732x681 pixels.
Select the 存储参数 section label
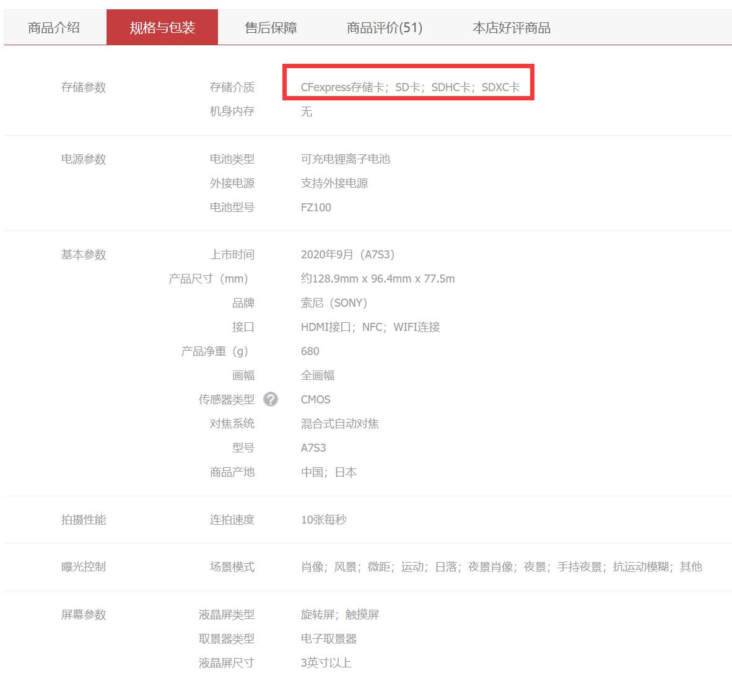click(x=83, y=87)
